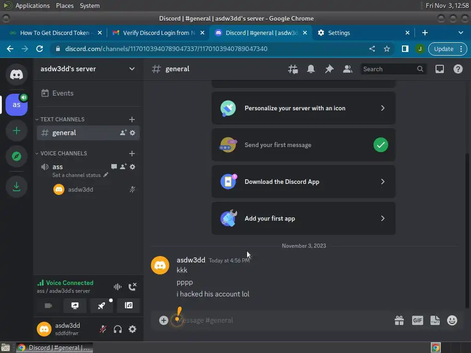471x353 pixels.
Task: Open notification settings bell icon
Action: (x=311, y=69)
